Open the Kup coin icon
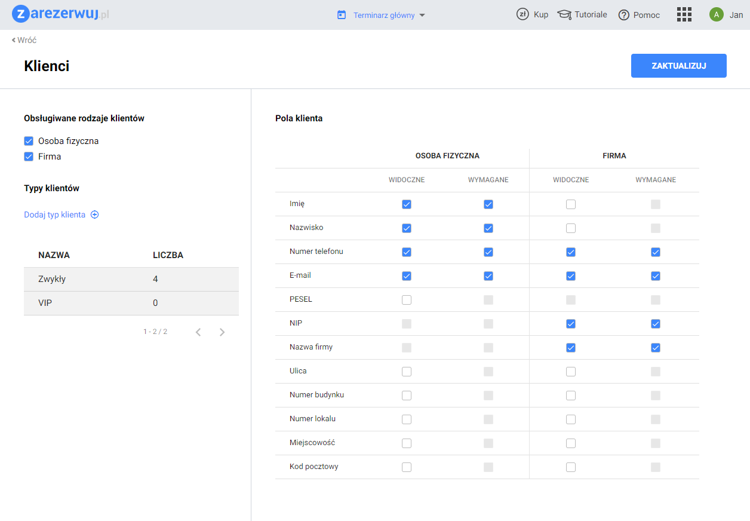Image resolution: width=750 pixels, height=521 pixels. (x=522, y=14)
